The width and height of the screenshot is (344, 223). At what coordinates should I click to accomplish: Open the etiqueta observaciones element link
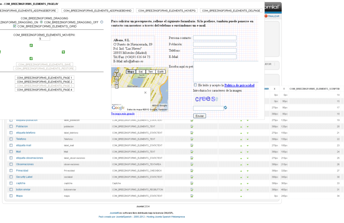click(29, 158)
